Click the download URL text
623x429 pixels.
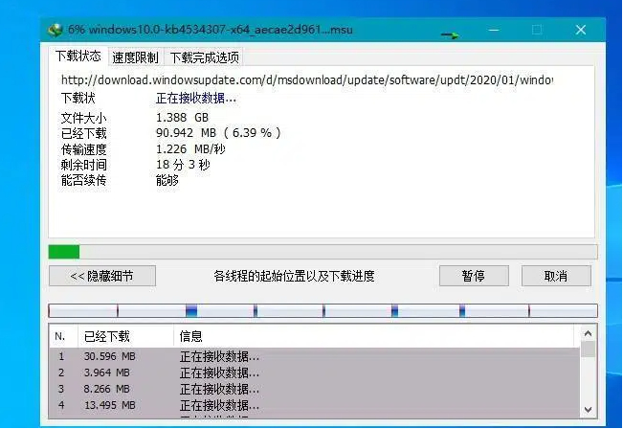307,79
